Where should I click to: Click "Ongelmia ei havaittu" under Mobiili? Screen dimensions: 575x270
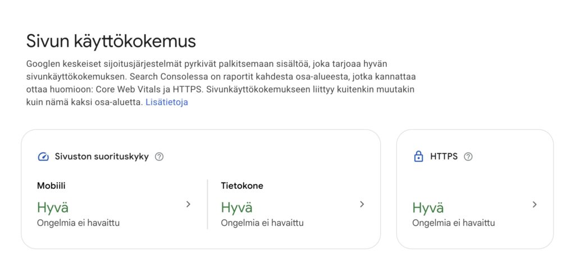[x=78, y=223]
